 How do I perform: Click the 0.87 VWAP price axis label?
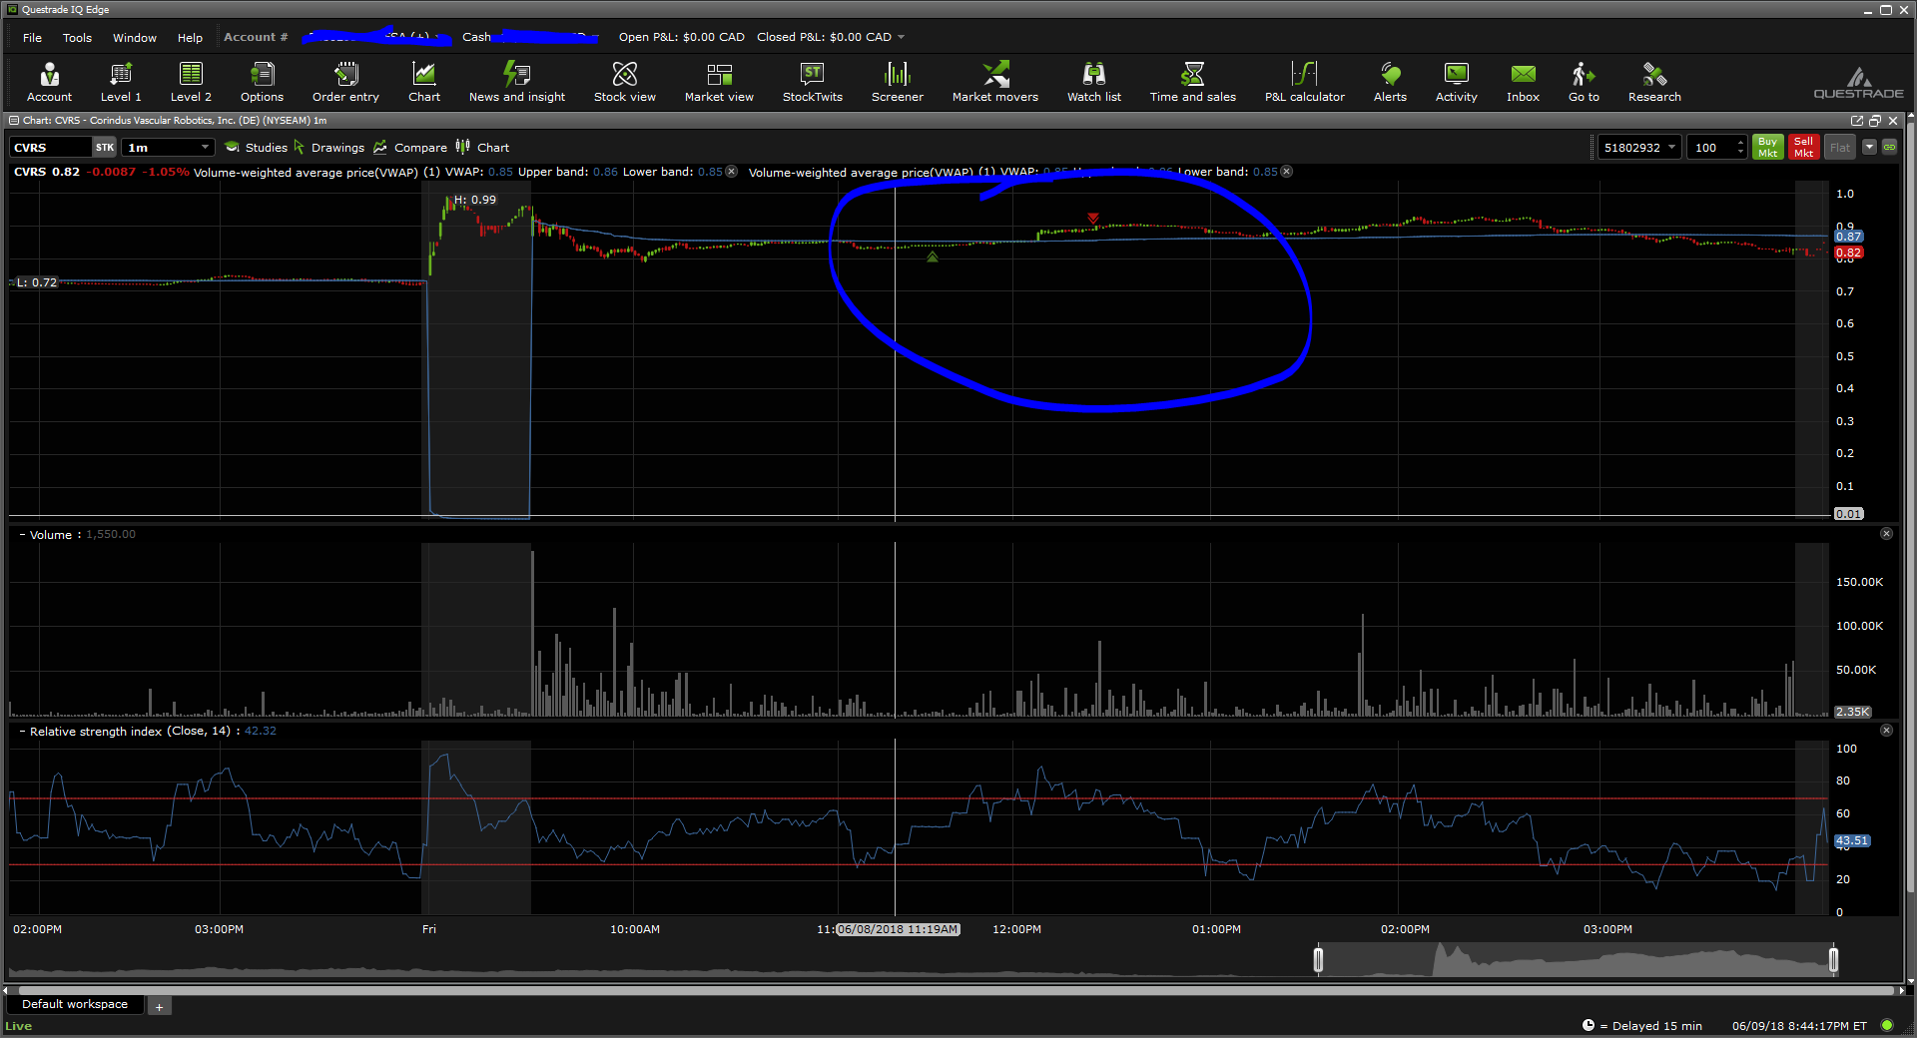1848,237
